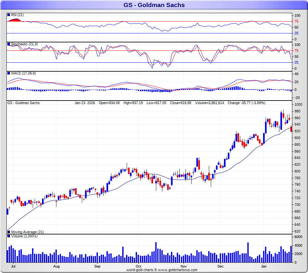Click the Volume=3,861,614 readout

click(x=209, y=103)
